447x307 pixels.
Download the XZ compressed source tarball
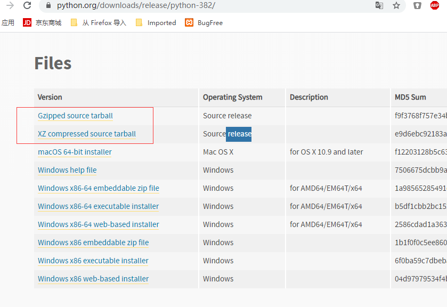(87, 134)
